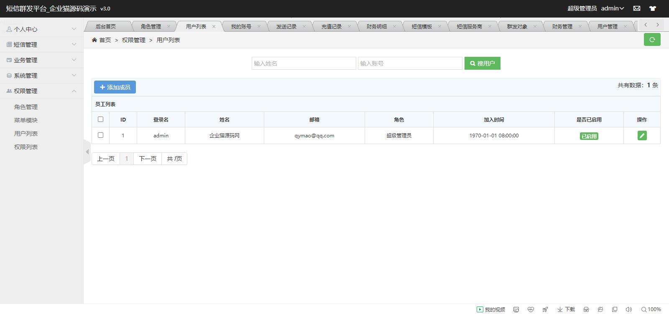Click the 输入姓名 input field
Screen dimensions: 669x314
point(304,63)
